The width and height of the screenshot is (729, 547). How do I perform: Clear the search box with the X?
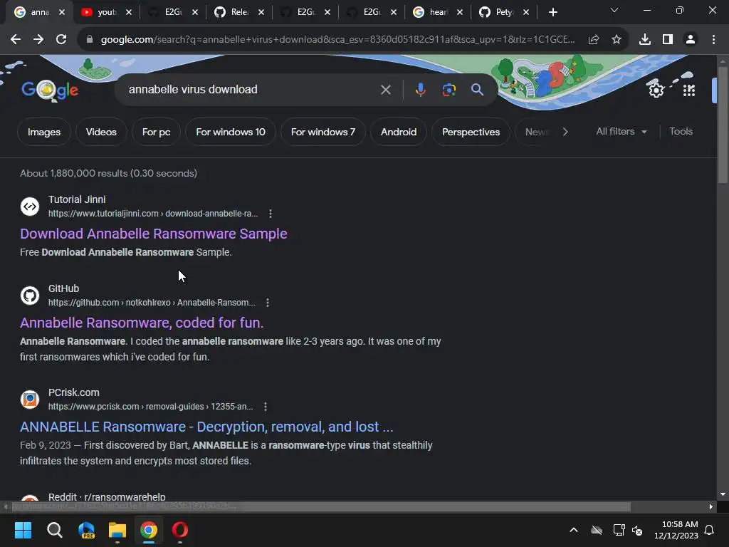click(x=385, y=90)
